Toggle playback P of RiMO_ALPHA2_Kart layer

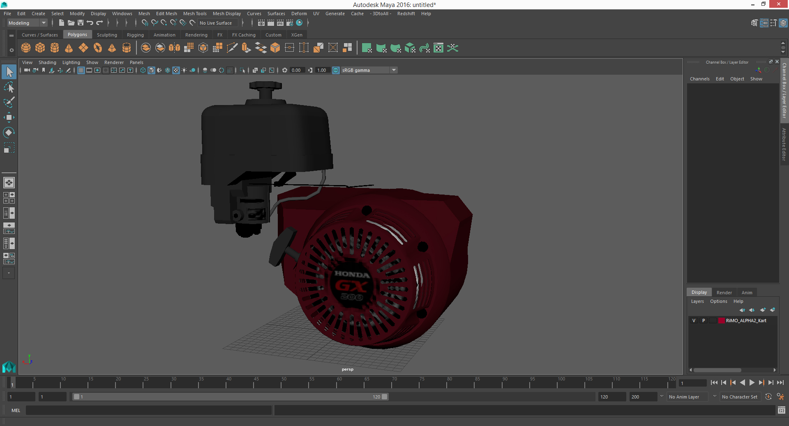tap(704, 321)
